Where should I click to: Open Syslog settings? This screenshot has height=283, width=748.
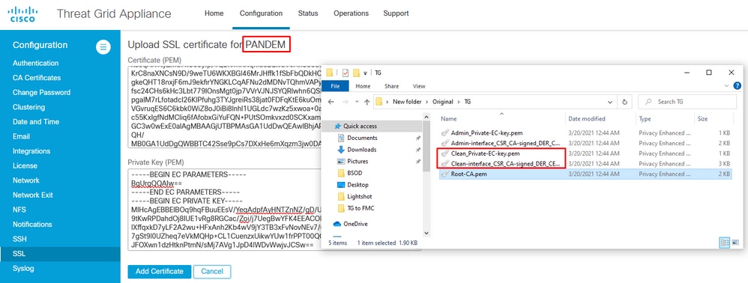tap(23, 268)
